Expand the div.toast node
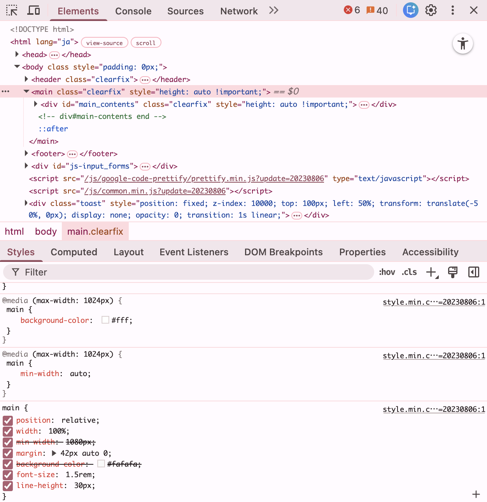 (x=26, y=203)
